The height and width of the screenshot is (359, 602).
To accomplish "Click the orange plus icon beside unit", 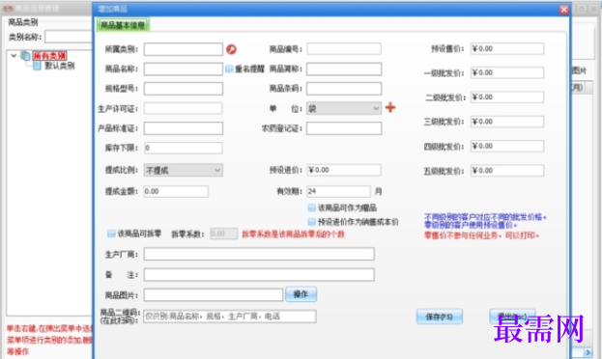I will pos(390,108).
